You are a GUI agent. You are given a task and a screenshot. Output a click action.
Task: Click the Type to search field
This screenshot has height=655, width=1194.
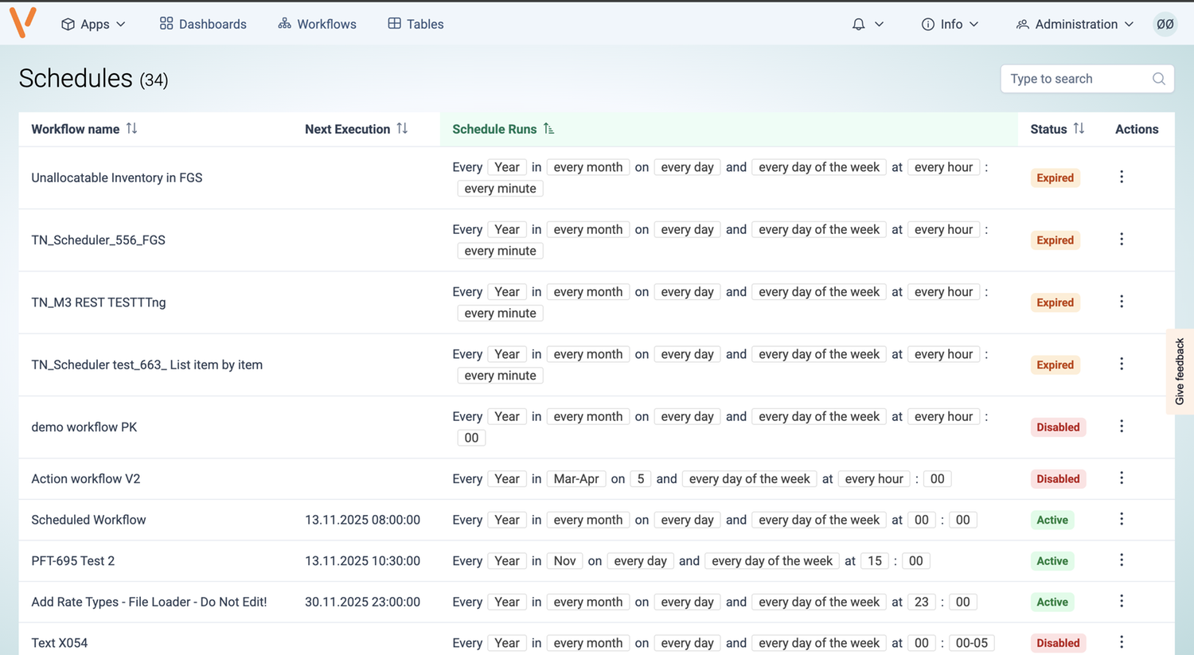coord(1087,79)
